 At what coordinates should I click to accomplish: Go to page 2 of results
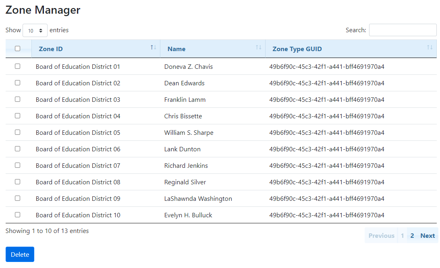point(412,236)
